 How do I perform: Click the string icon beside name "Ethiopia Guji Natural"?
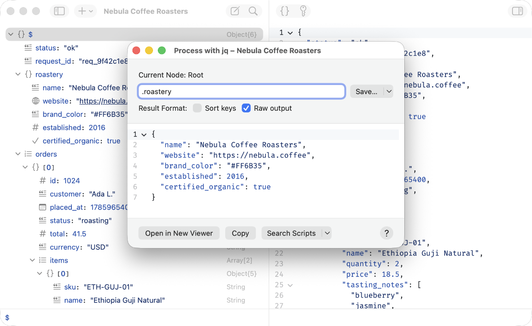coord(57,300)
